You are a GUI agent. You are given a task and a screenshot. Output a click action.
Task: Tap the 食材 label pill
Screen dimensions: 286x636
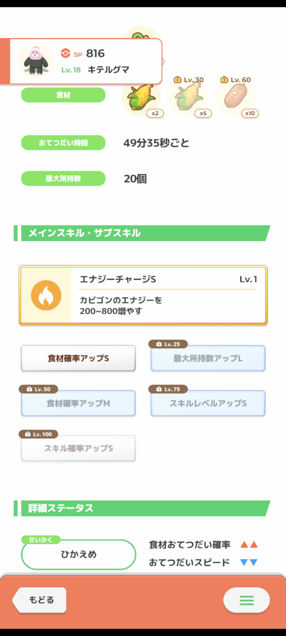tap(63, 95)
